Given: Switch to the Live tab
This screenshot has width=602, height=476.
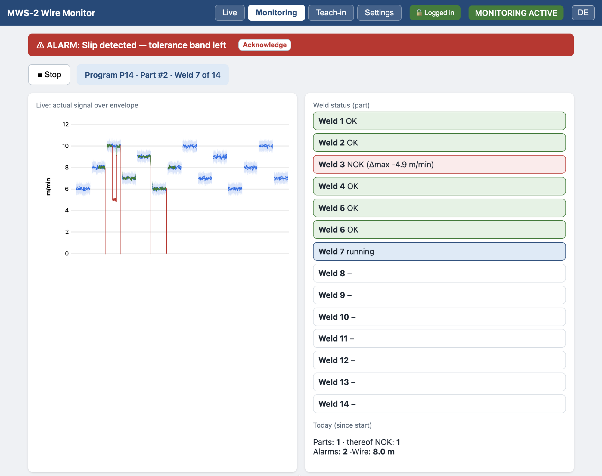Looking at the screenshot, I should (x=230, y=13).
